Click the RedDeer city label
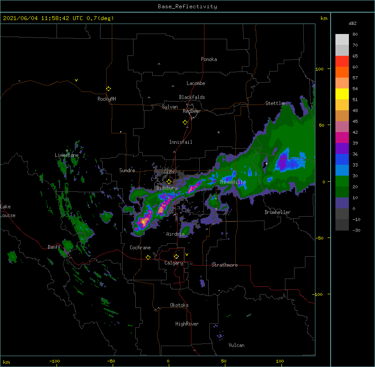The width and height of the screenshot is (375, 367). (191, 111)
